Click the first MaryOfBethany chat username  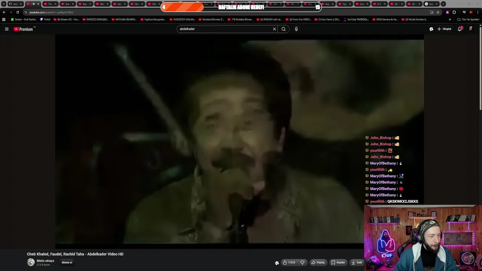coord(383,163)
